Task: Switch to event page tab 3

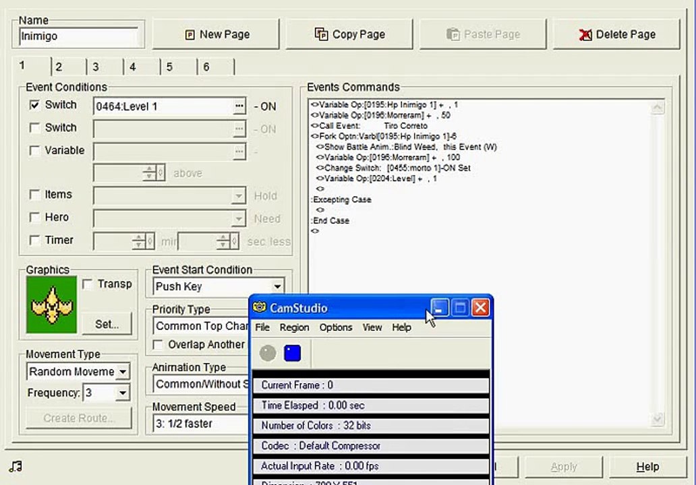Action: [106, 67]
